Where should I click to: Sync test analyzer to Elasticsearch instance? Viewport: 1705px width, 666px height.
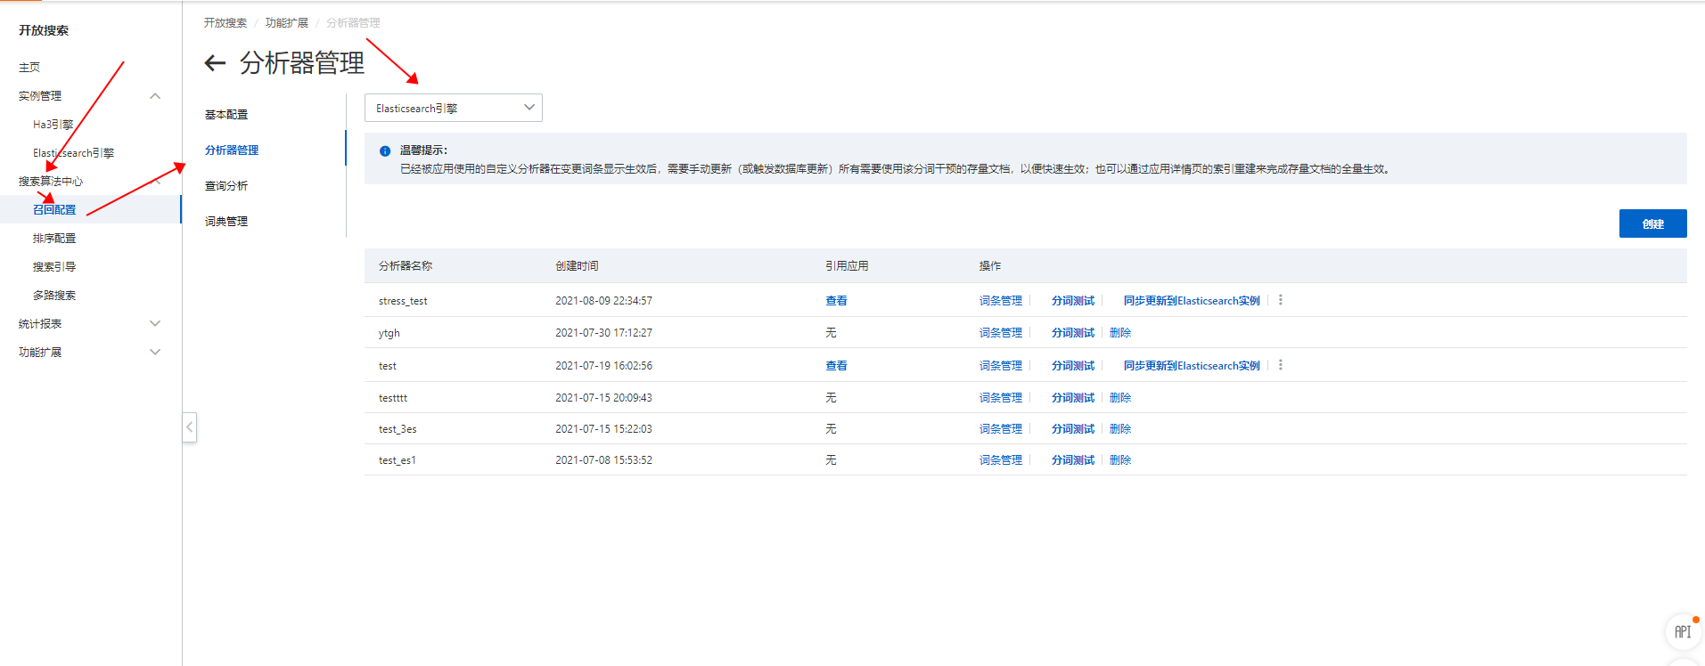pyautogui.click(x=1192, y=366)
